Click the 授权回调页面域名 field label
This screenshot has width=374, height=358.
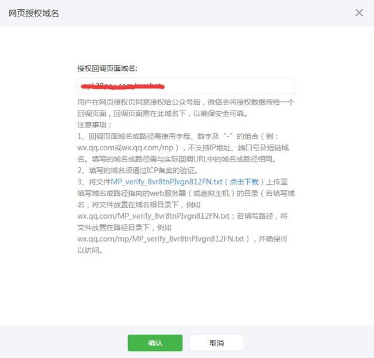pos(107,68)
